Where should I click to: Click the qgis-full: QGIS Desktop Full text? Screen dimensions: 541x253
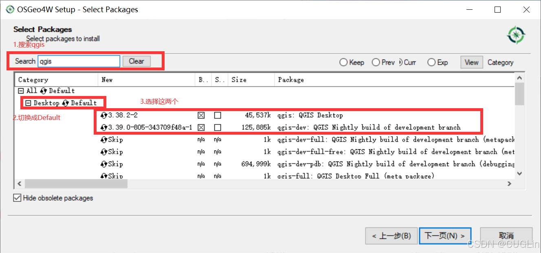coord(356,176)
